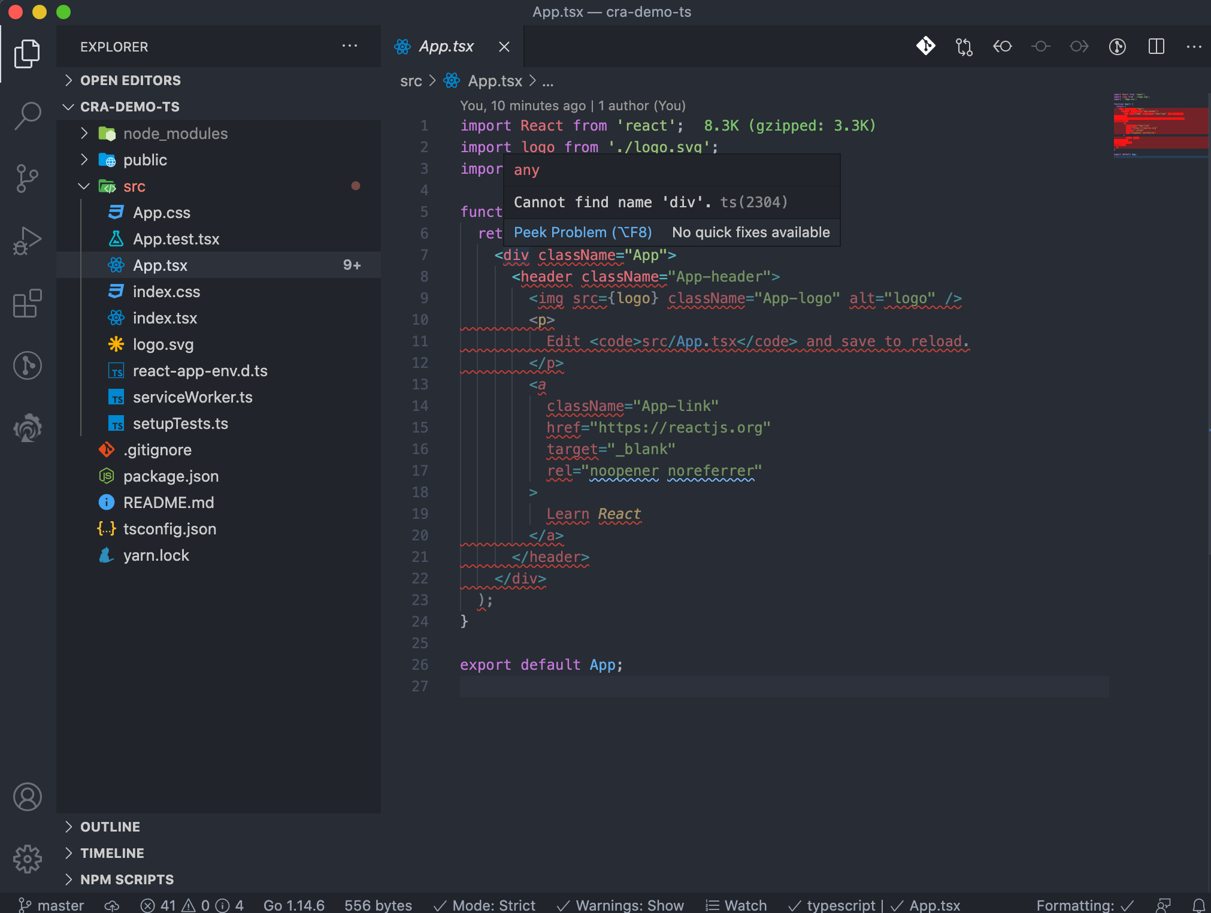Click the 41 errors counter
Screen dimensions: 1211x913
(x=159, y=905)
